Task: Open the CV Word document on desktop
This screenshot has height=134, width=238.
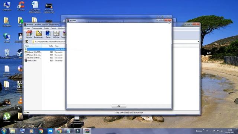Action: [35, 7]
